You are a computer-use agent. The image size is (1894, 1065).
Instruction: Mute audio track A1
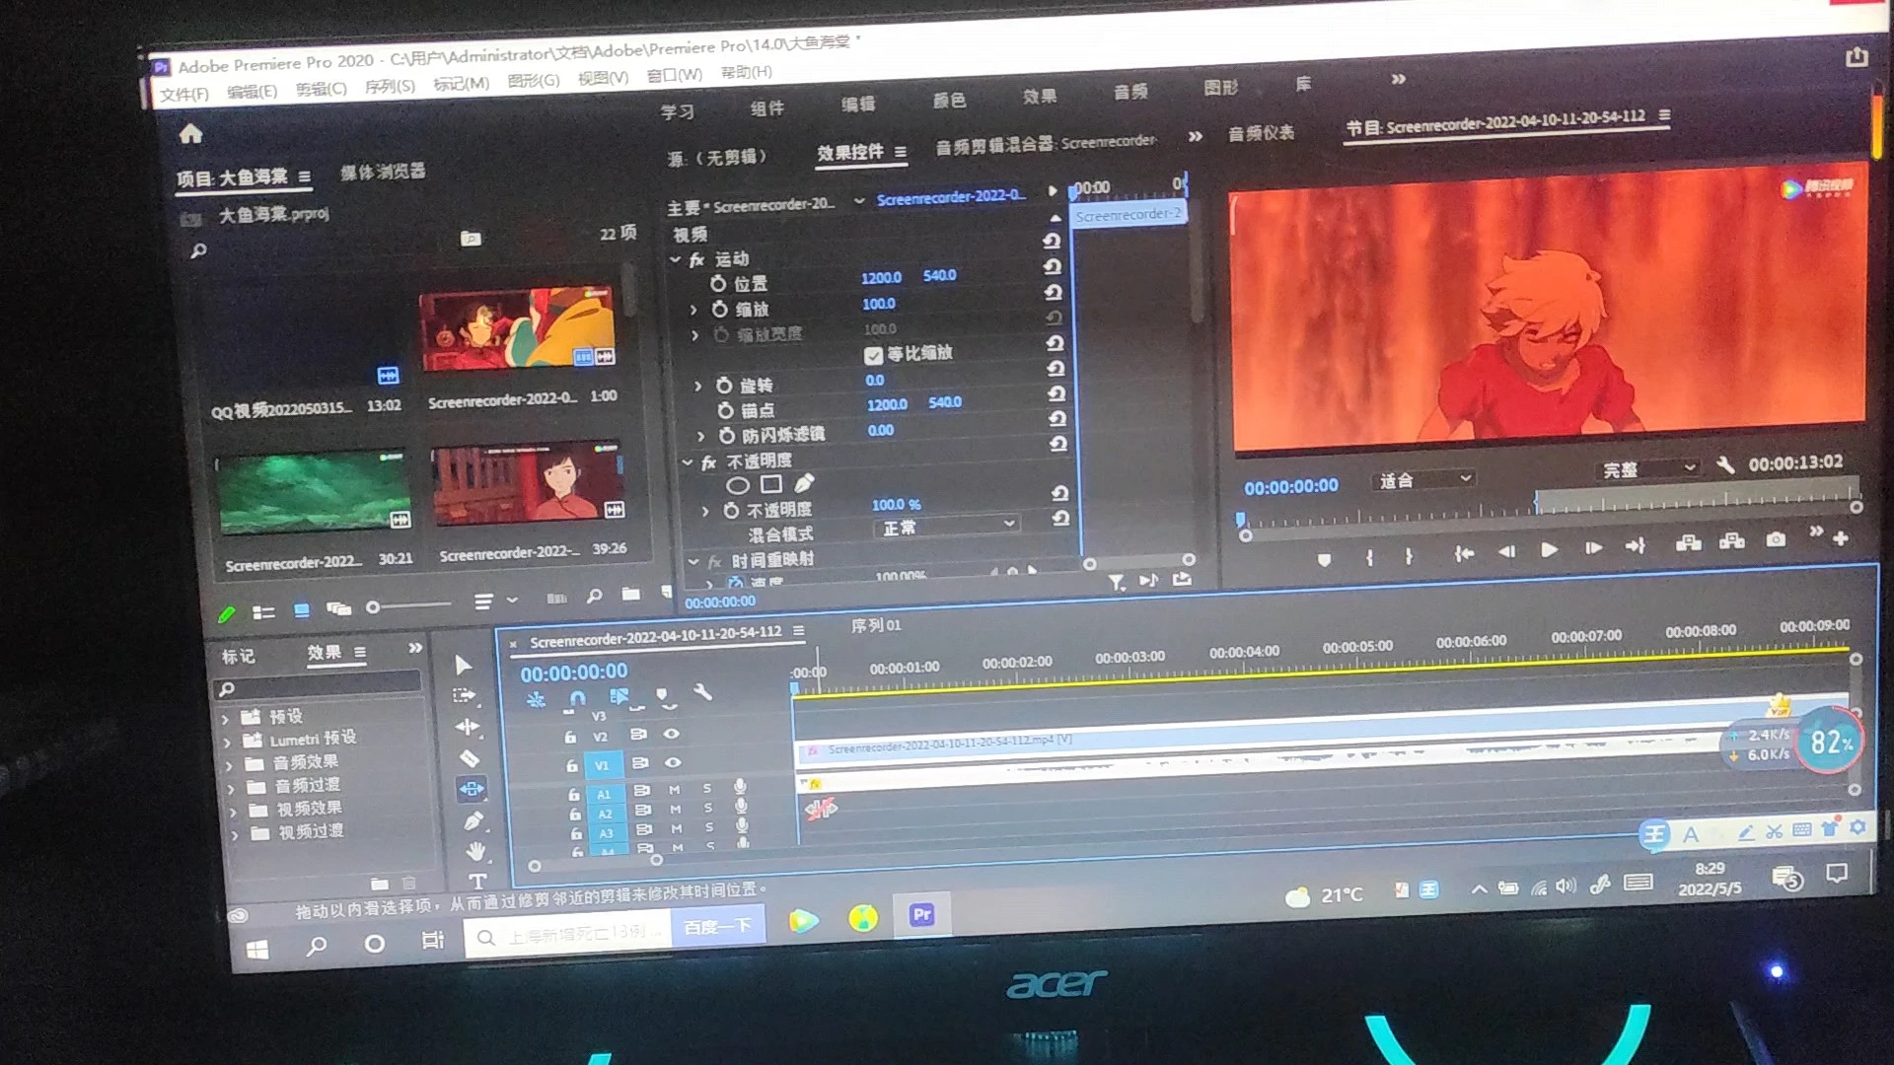[x=675, y=790]
